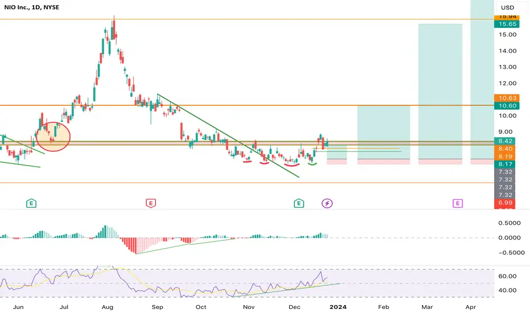The width and height of the screenshot is (530, 313).
Task: Select the 8.42 green price label
Action: (504, 141)
